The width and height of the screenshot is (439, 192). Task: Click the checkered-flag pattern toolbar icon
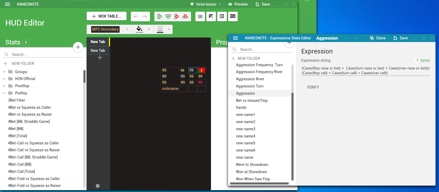pyautogui.click(x=211, y=16)
